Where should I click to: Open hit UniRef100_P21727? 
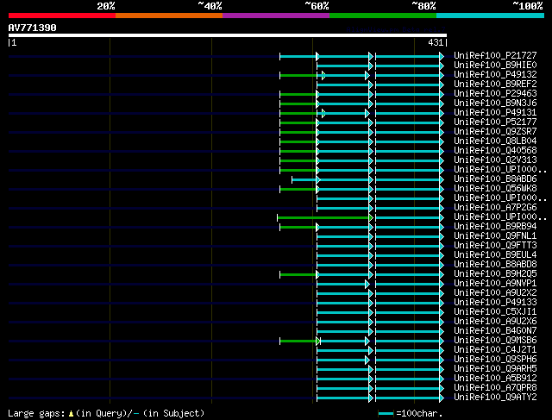(495, 55)
